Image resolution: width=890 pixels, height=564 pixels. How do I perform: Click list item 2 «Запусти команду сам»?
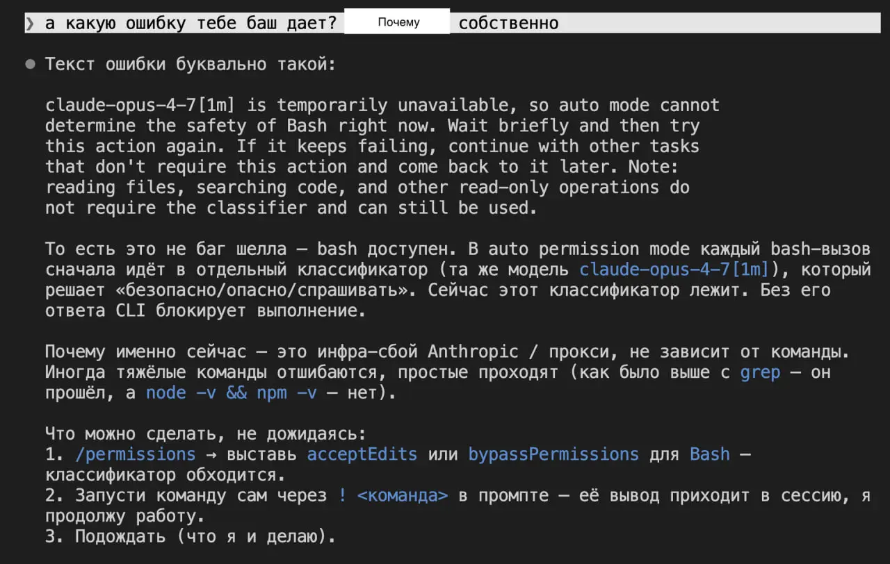click(x=458, y=506)
